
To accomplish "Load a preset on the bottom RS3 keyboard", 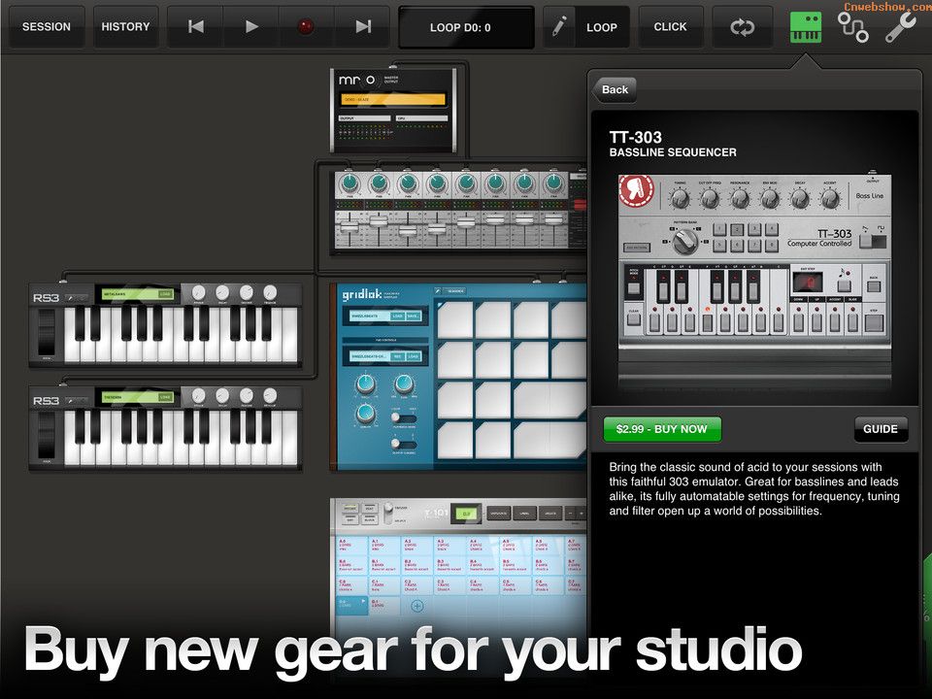I will [x=165, y=396].
